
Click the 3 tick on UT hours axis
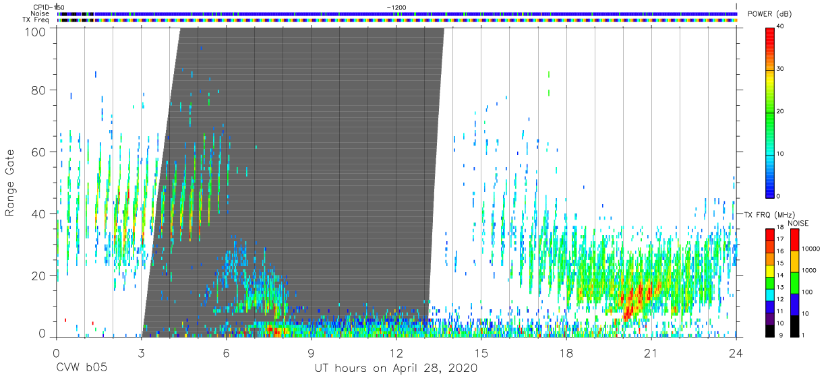(x=141, y=352)
